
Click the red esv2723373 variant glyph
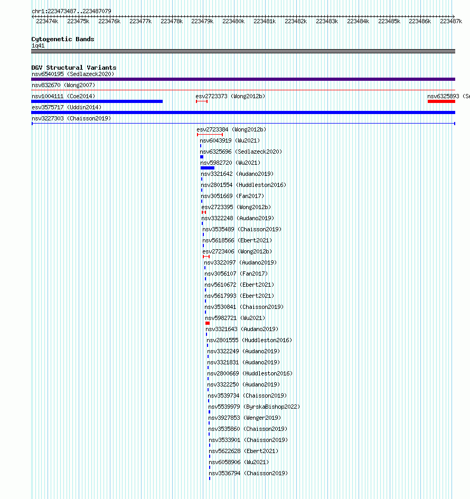click(202, 101)
